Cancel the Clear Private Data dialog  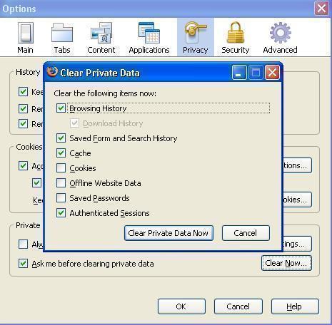pos(246,233)
